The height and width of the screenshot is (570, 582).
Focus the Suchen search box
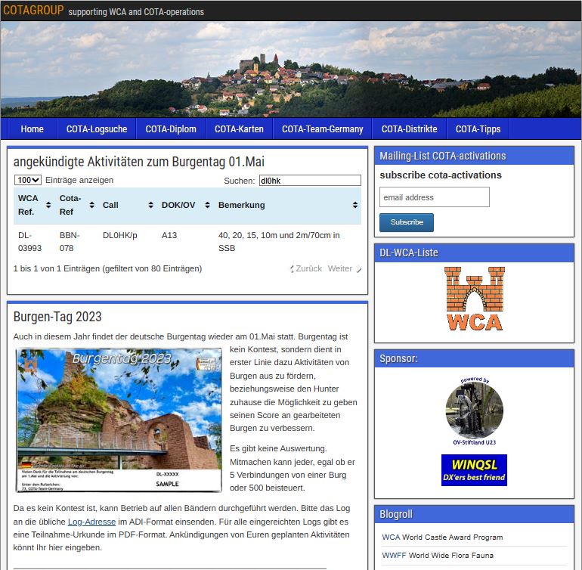[309, 181]
